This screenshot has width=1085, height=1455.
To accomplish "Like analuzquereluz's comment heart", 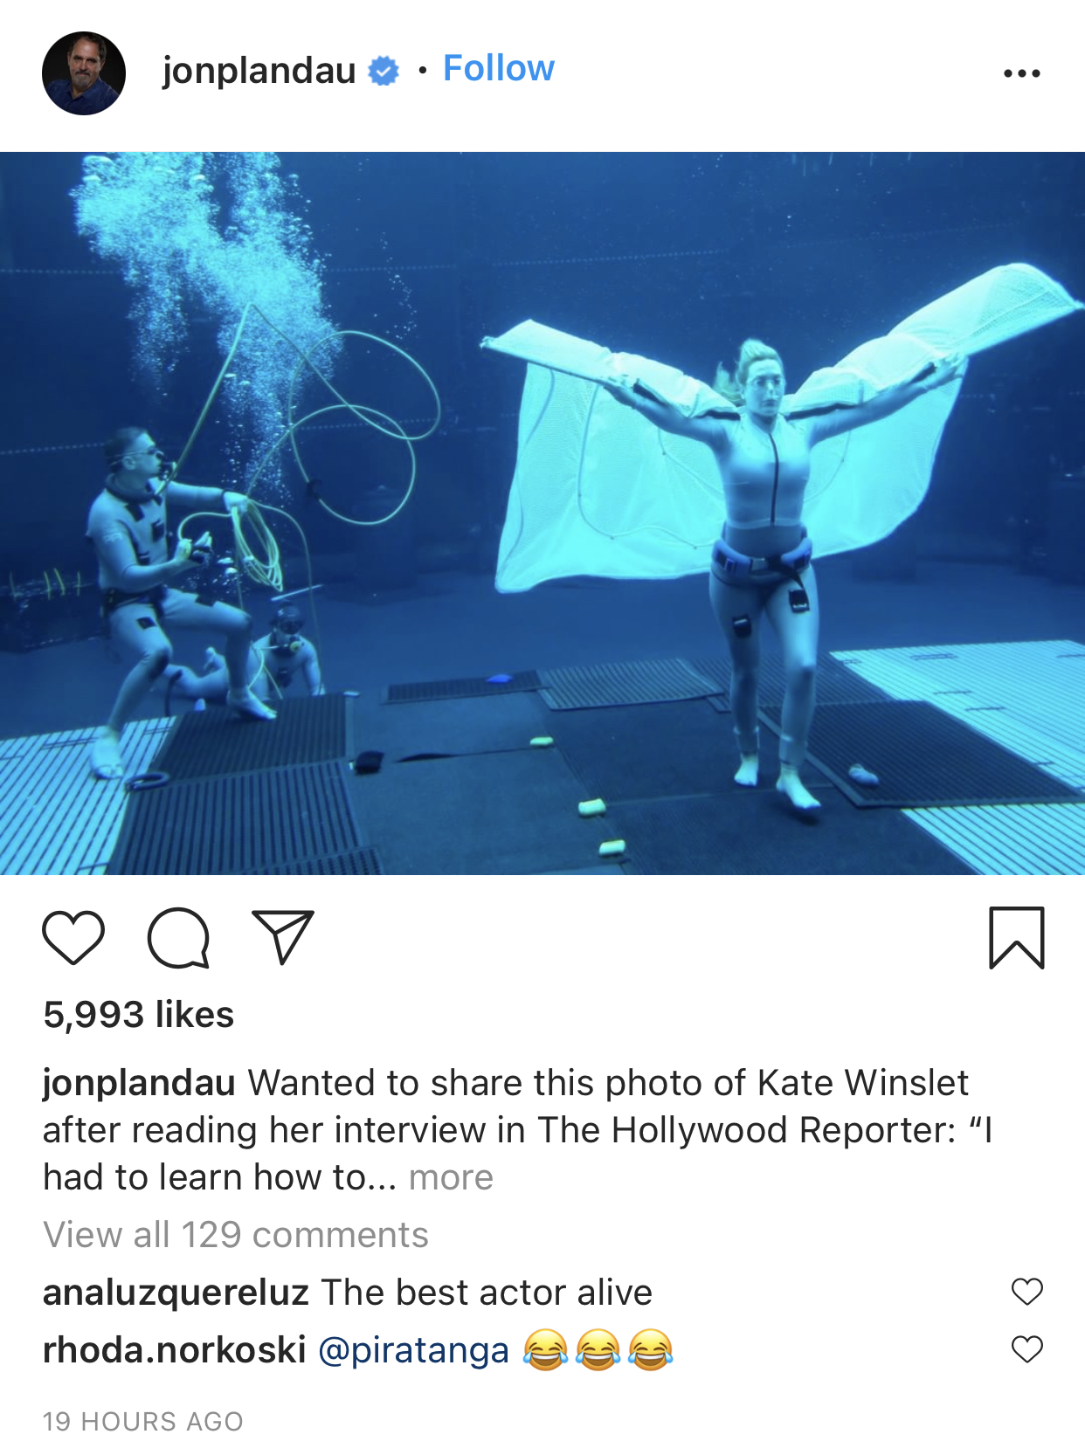I will point(1027,1291).
